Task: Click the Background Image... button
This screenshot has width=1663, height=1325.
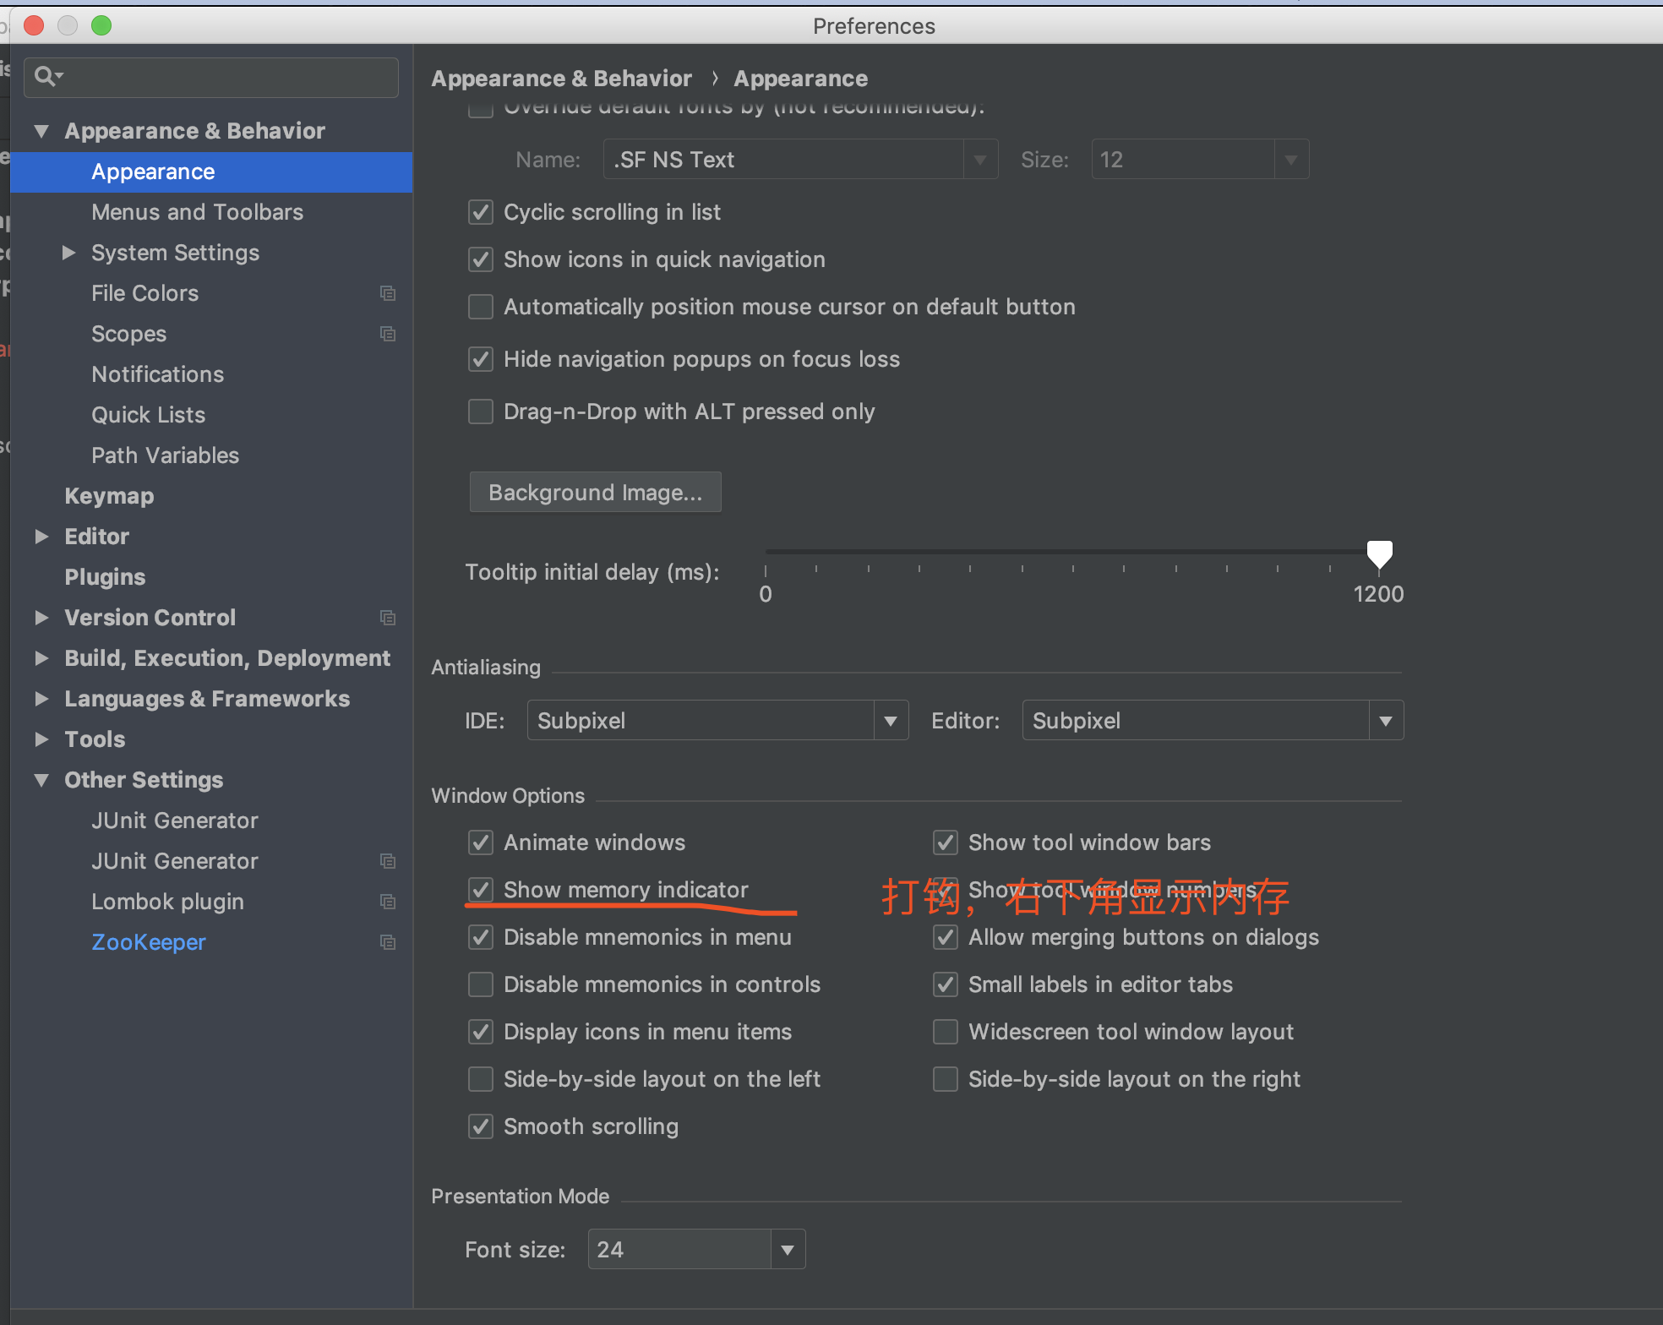Action: 595,493
